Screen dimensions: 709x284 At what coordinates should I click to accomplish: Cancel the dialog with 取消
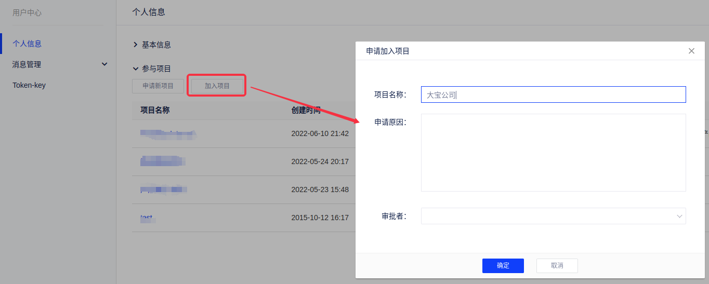pyautogui.click(x=557, y=265)
